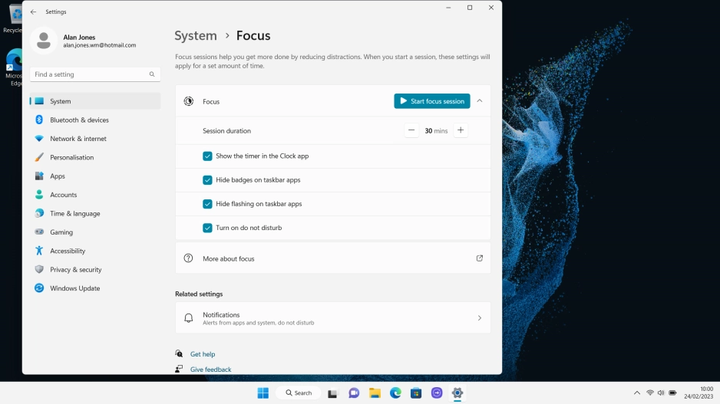Select Bluetooth & devices in the sidebar

pos(79,120)
